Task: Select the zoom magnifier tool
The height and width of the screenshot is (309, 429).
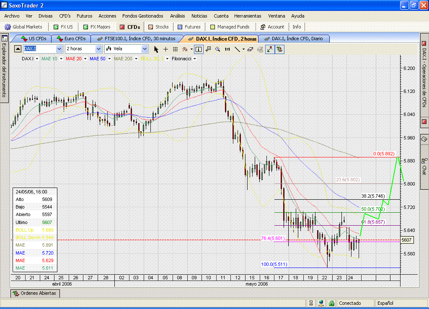Action: [218, 49]
